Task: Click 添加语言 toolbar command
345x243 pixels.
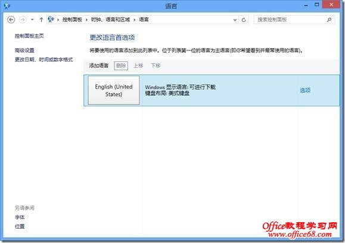Action: pyautogui.click(x=99, y=65)
